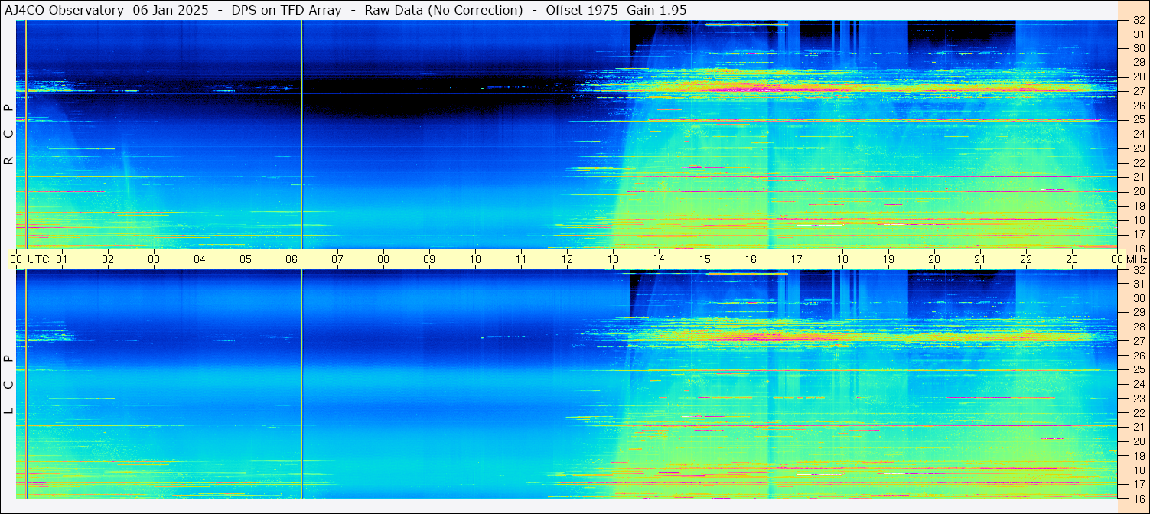This screenshot has width=1150, height=514.
Task: Click the 23 MHz label in LCP panel
Action: pos(1139,399)
